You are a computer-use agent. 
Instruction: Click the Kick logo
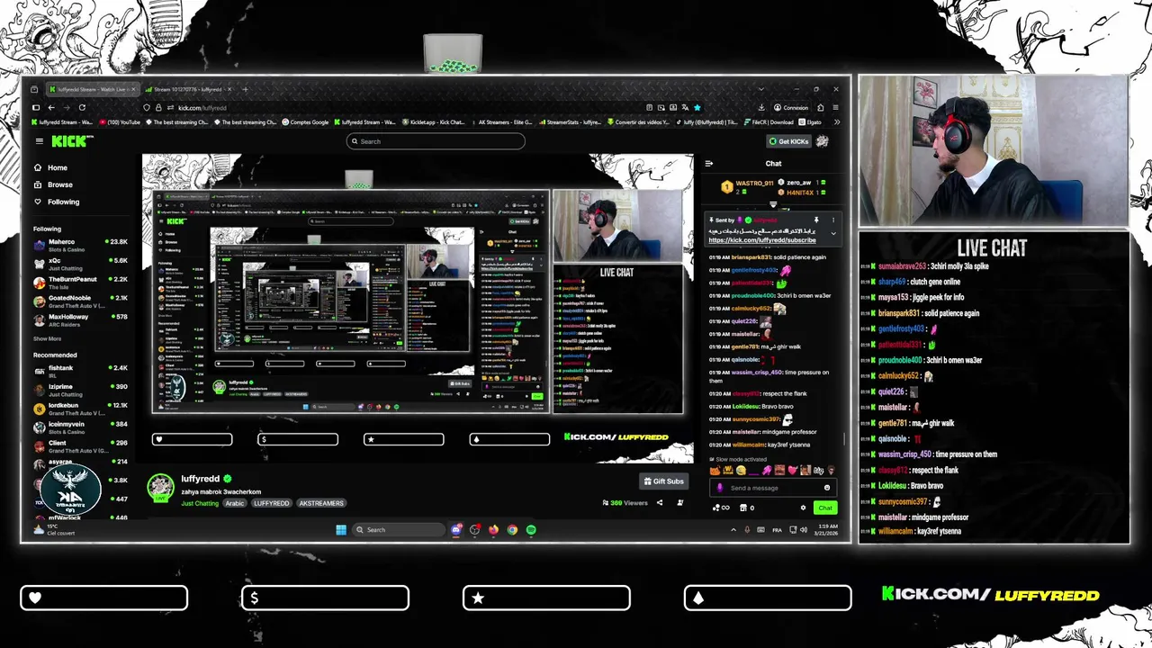click(x=70, y=141)
